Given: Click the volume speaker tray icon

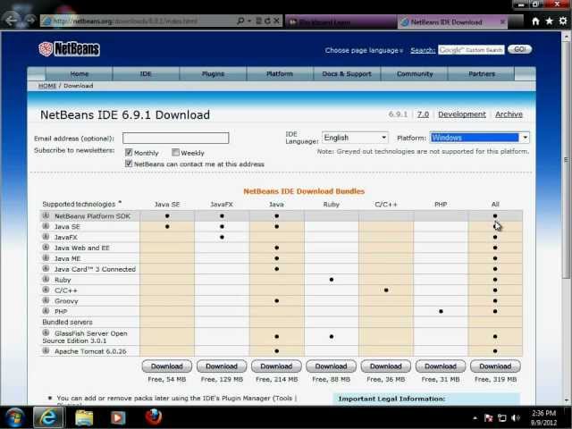Looking at the screenshot, I should point(516,418).
